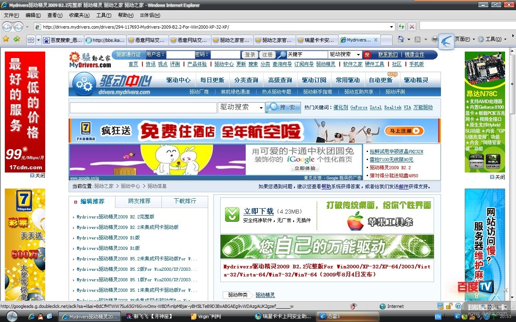Image resolution: width=516 pixels, height=322 pixels.
Task: Click the QQ penguin icon in the taskbar
Action: point(40,316)
